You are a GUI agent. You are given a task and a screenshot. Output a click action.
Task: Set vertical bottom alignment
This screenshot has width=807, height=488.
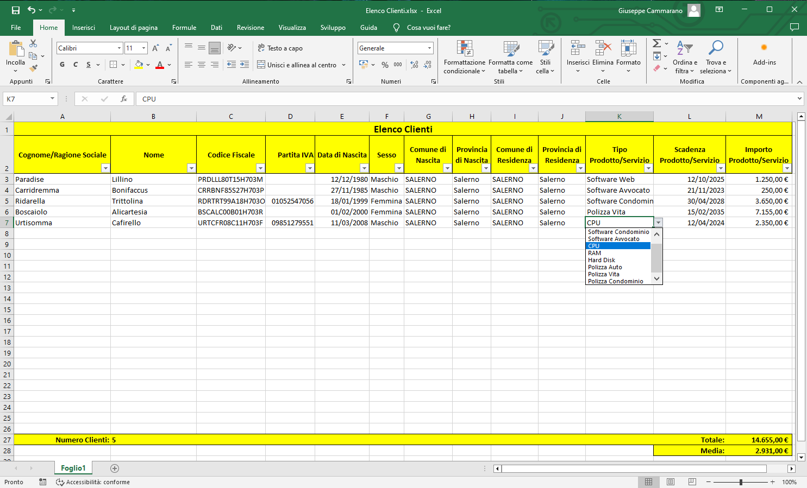pyautogui.click(x=215, y=48)
